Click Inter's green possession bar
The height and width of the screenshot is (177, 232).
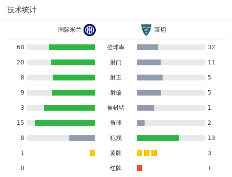pos(72,47)
